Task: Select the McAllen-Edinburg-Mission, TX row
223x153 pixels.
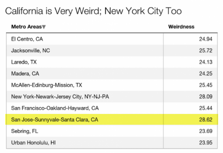Action: [x=112, y=85]
